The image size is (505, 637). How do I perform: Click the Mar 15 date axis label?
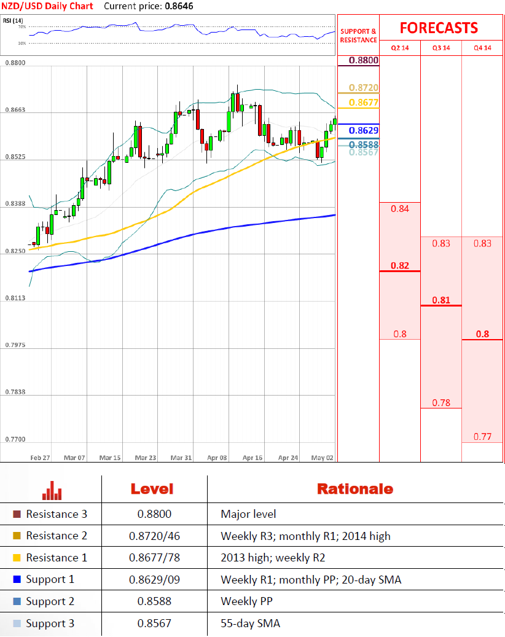[110, 458]
